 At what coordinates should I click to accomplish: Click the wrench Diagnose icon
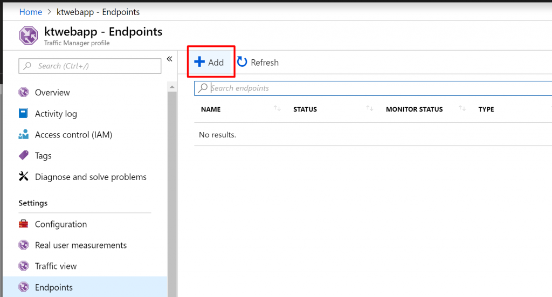coord(24,176)
